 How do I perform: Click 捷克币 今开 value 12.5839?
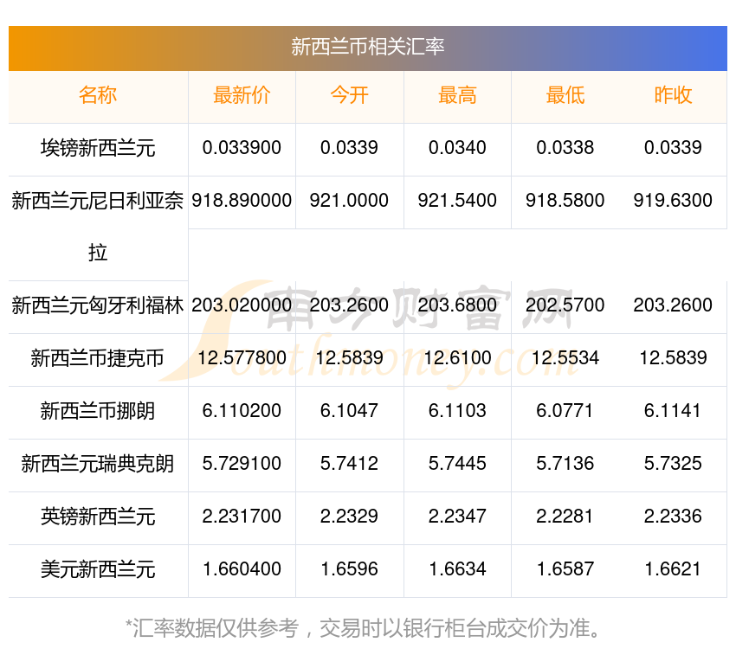tap(349, 358)
